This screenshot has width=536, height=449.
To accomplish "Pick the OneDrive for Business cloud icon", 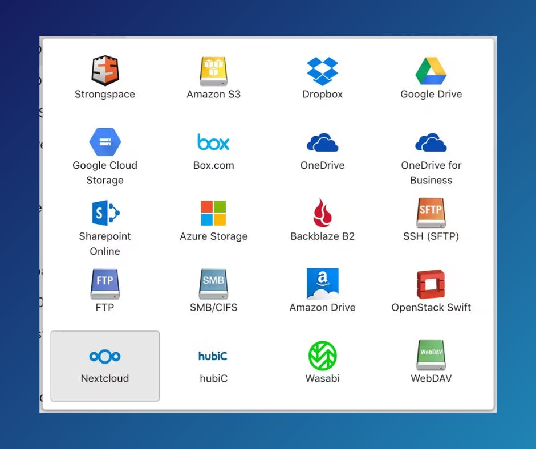I will 431,142.
